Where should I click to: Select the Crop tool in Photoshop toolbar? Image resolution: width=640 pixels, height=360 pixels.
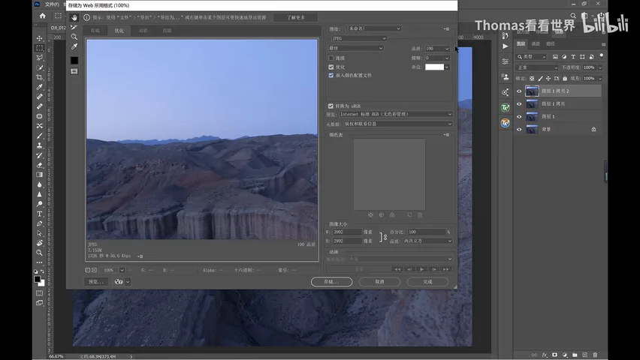coord(40,77)
